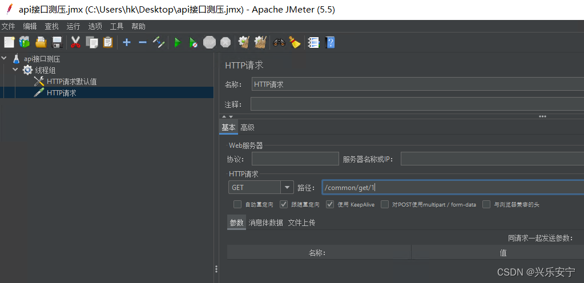Click the 名称 column header in parameters table
The width and height of the screenshot is (584, 283).
tap(319, 252)
